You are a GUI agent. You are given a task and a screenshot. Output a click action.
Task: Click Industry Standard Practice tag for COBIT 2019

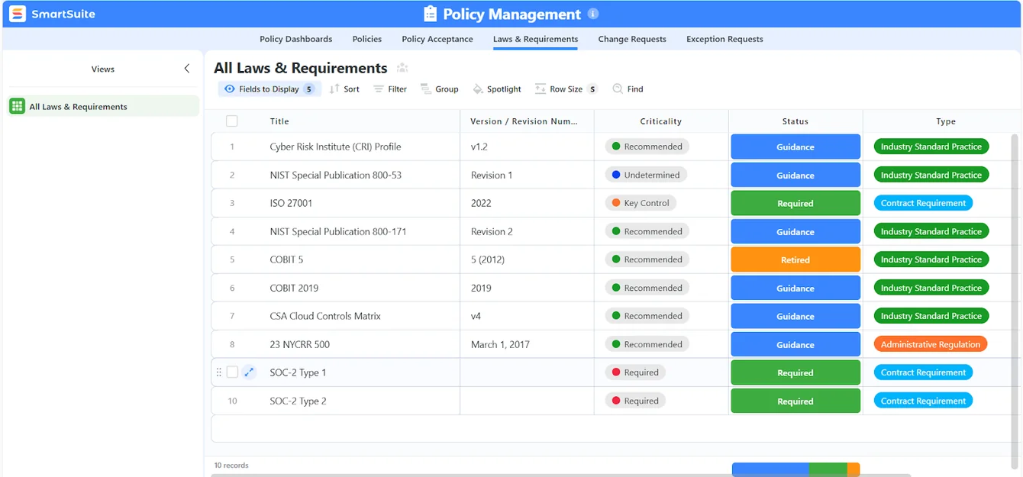coord(931,288)
